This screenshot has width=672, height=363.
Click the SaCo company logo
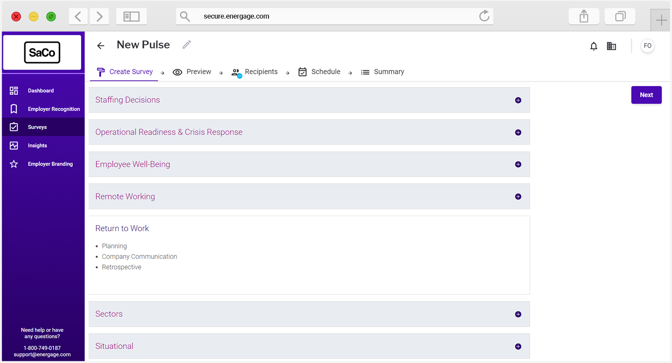[42, 52]
